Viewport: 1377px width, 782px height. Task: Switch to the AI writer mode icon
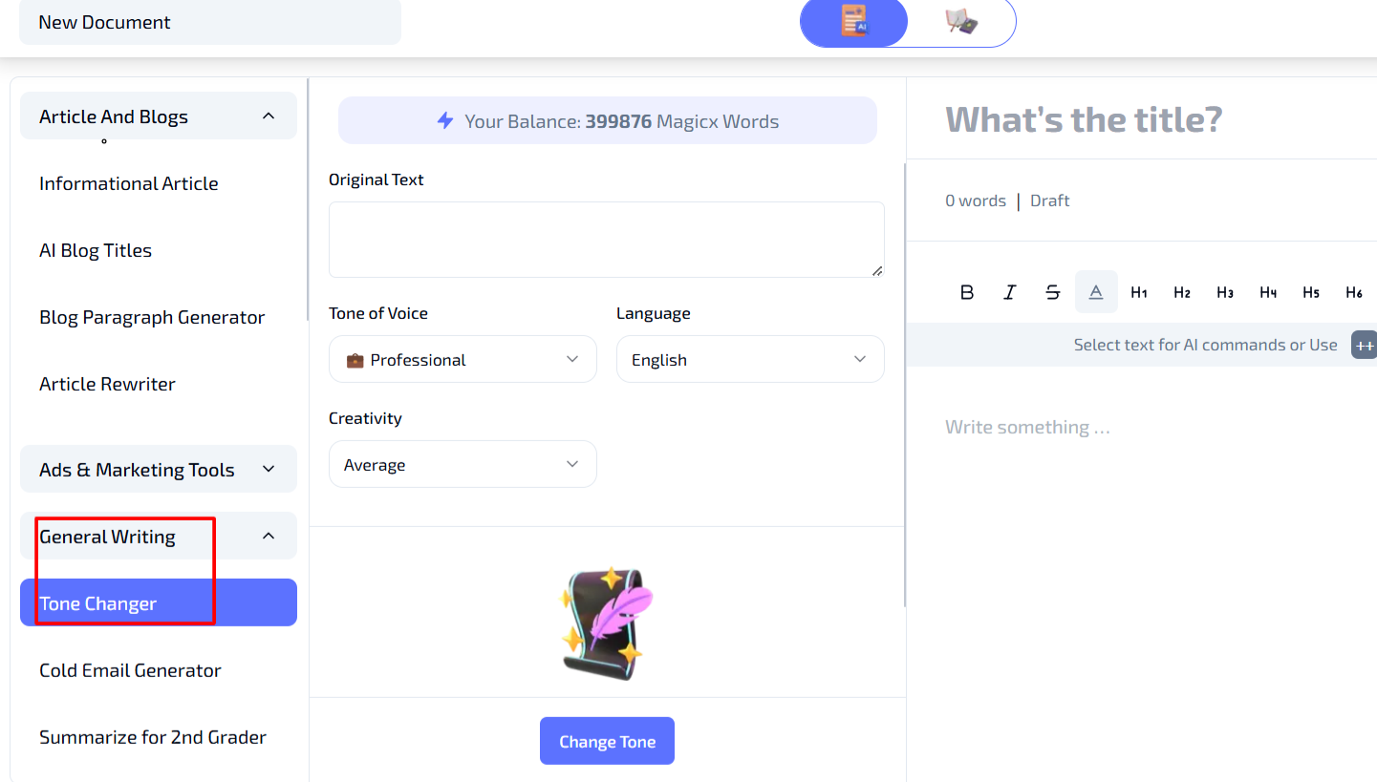coord(853,21)
